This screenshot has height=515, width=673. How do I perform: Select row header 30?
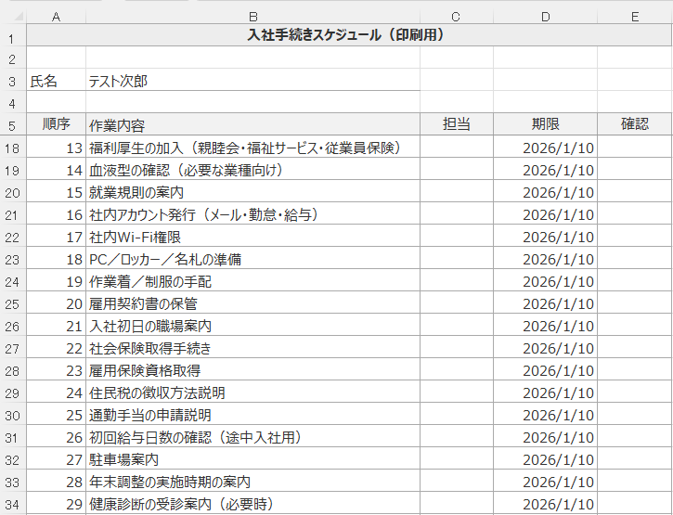point(13,415)
